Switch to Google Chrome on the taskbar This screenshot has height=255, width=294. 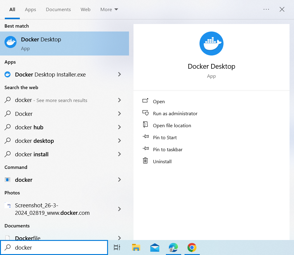[x=192, y=247]
